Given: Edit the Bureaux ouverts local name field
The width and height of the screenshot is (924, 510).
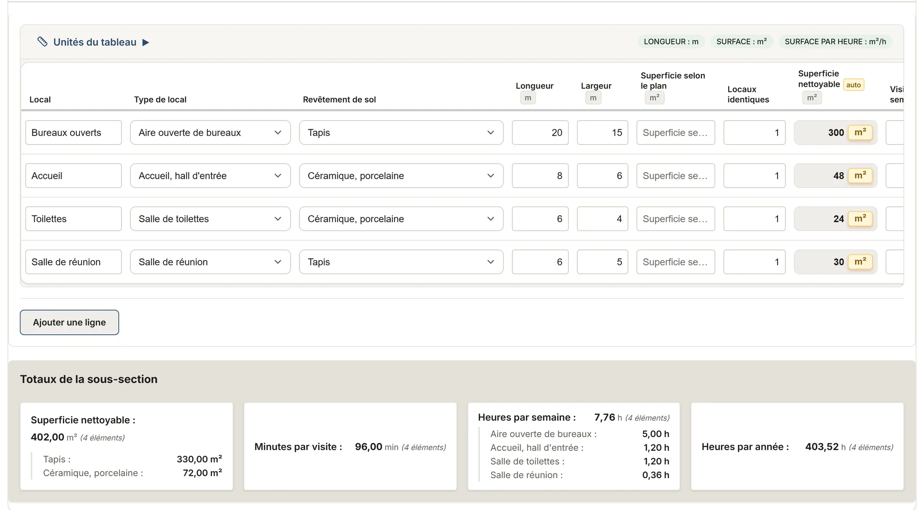Looking at the screenshot, I should click(73, 133).
